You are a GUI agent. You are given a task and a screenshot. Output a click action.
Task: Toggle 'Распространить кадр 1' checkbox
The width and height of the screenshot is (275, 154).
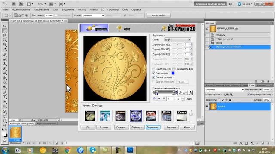pyautogui.click(x=248, y=95)
